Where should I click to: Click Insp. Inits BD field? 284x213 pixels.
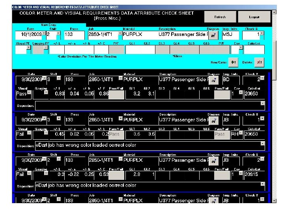(231, 80)
